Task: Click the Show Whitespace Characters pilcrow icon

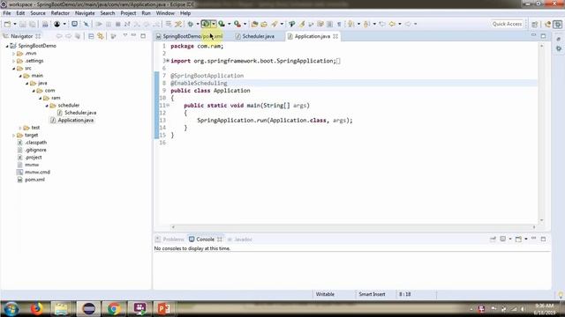Action: click(339, 24)
